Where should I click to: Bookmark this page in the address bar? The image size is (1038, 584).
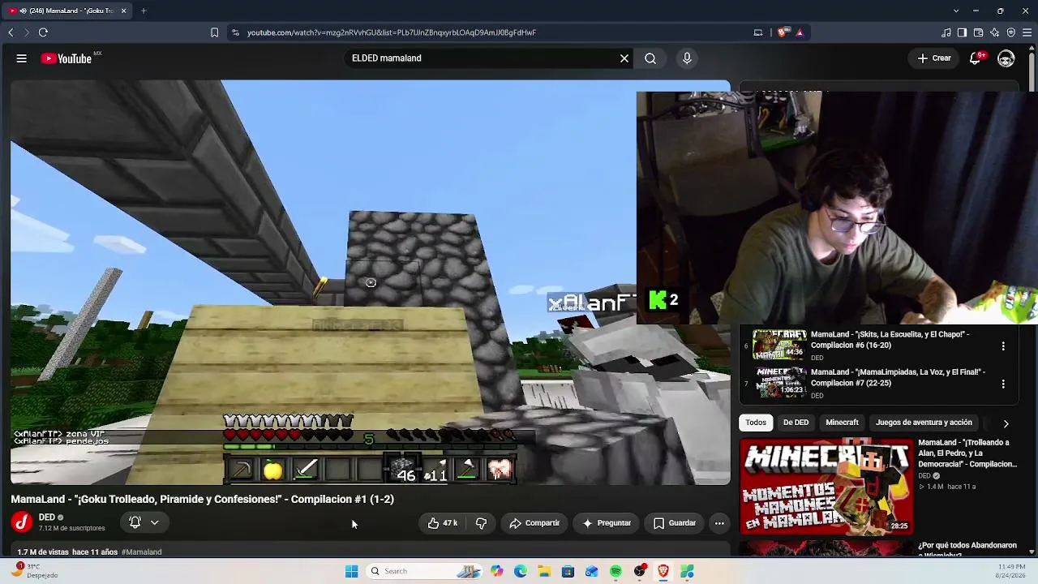coord(214,32)
